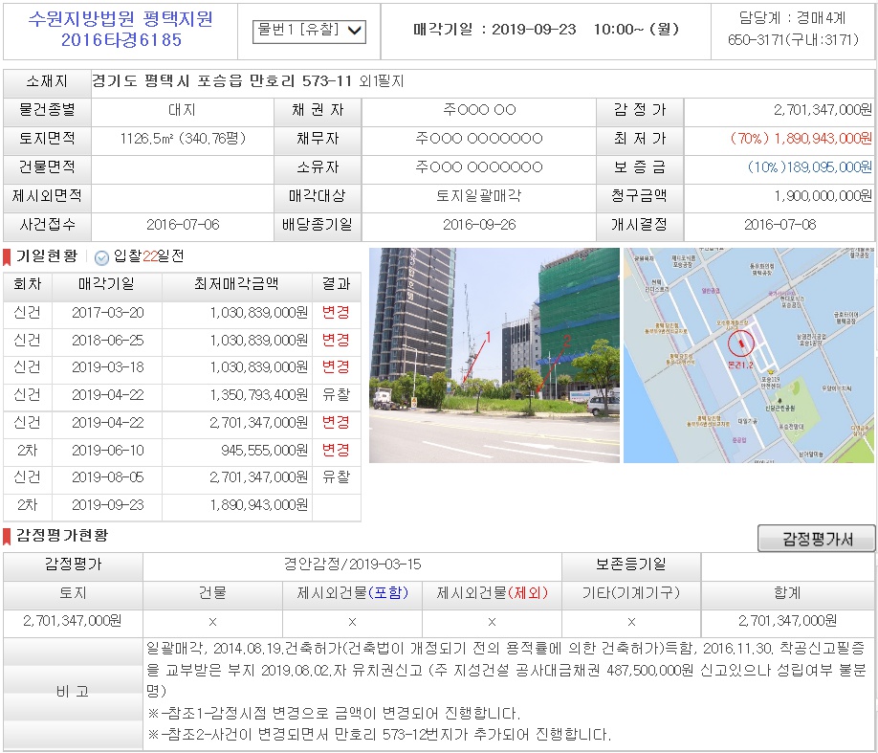Click claim amount 1,900,000,000원
This screenshot has height=753, width=878.
(823, 195)
